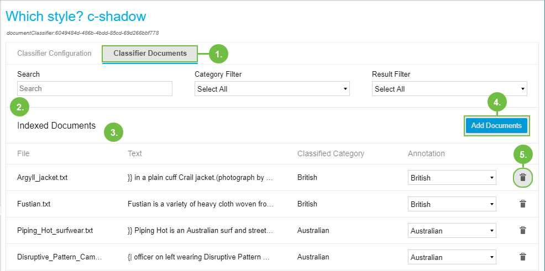Open annotation dropdown for Piping_Hot_surfwear.txt

pyautogui.click(x=452, y=231)
